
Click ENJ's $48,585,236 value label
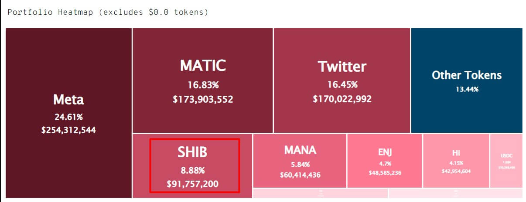(x=385, y=172)
